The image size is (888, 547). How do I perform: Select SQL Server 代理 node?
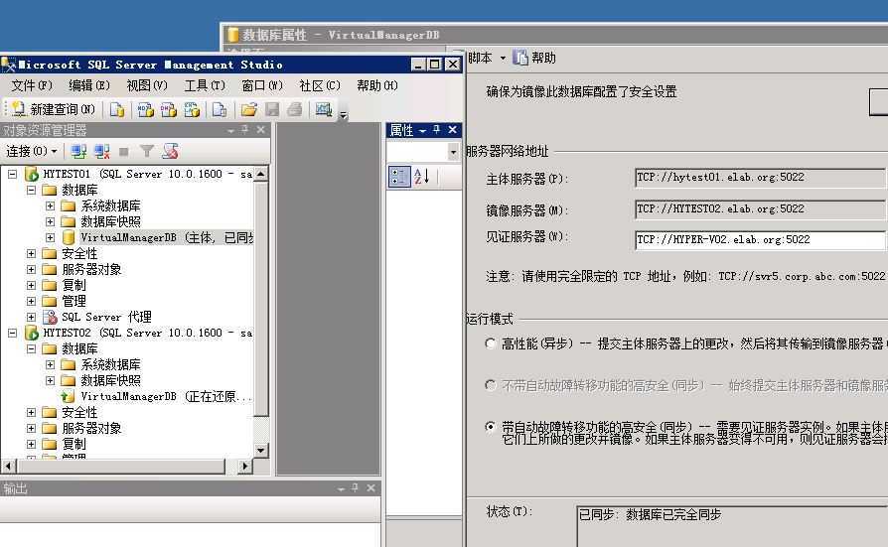tap(106, 317)
